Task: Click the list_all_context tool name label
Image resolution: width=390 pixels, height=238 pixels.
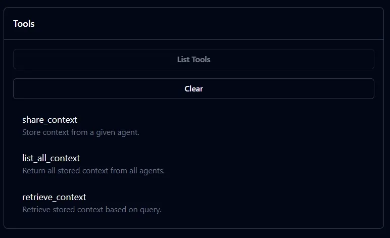Action: coord(51,158)
